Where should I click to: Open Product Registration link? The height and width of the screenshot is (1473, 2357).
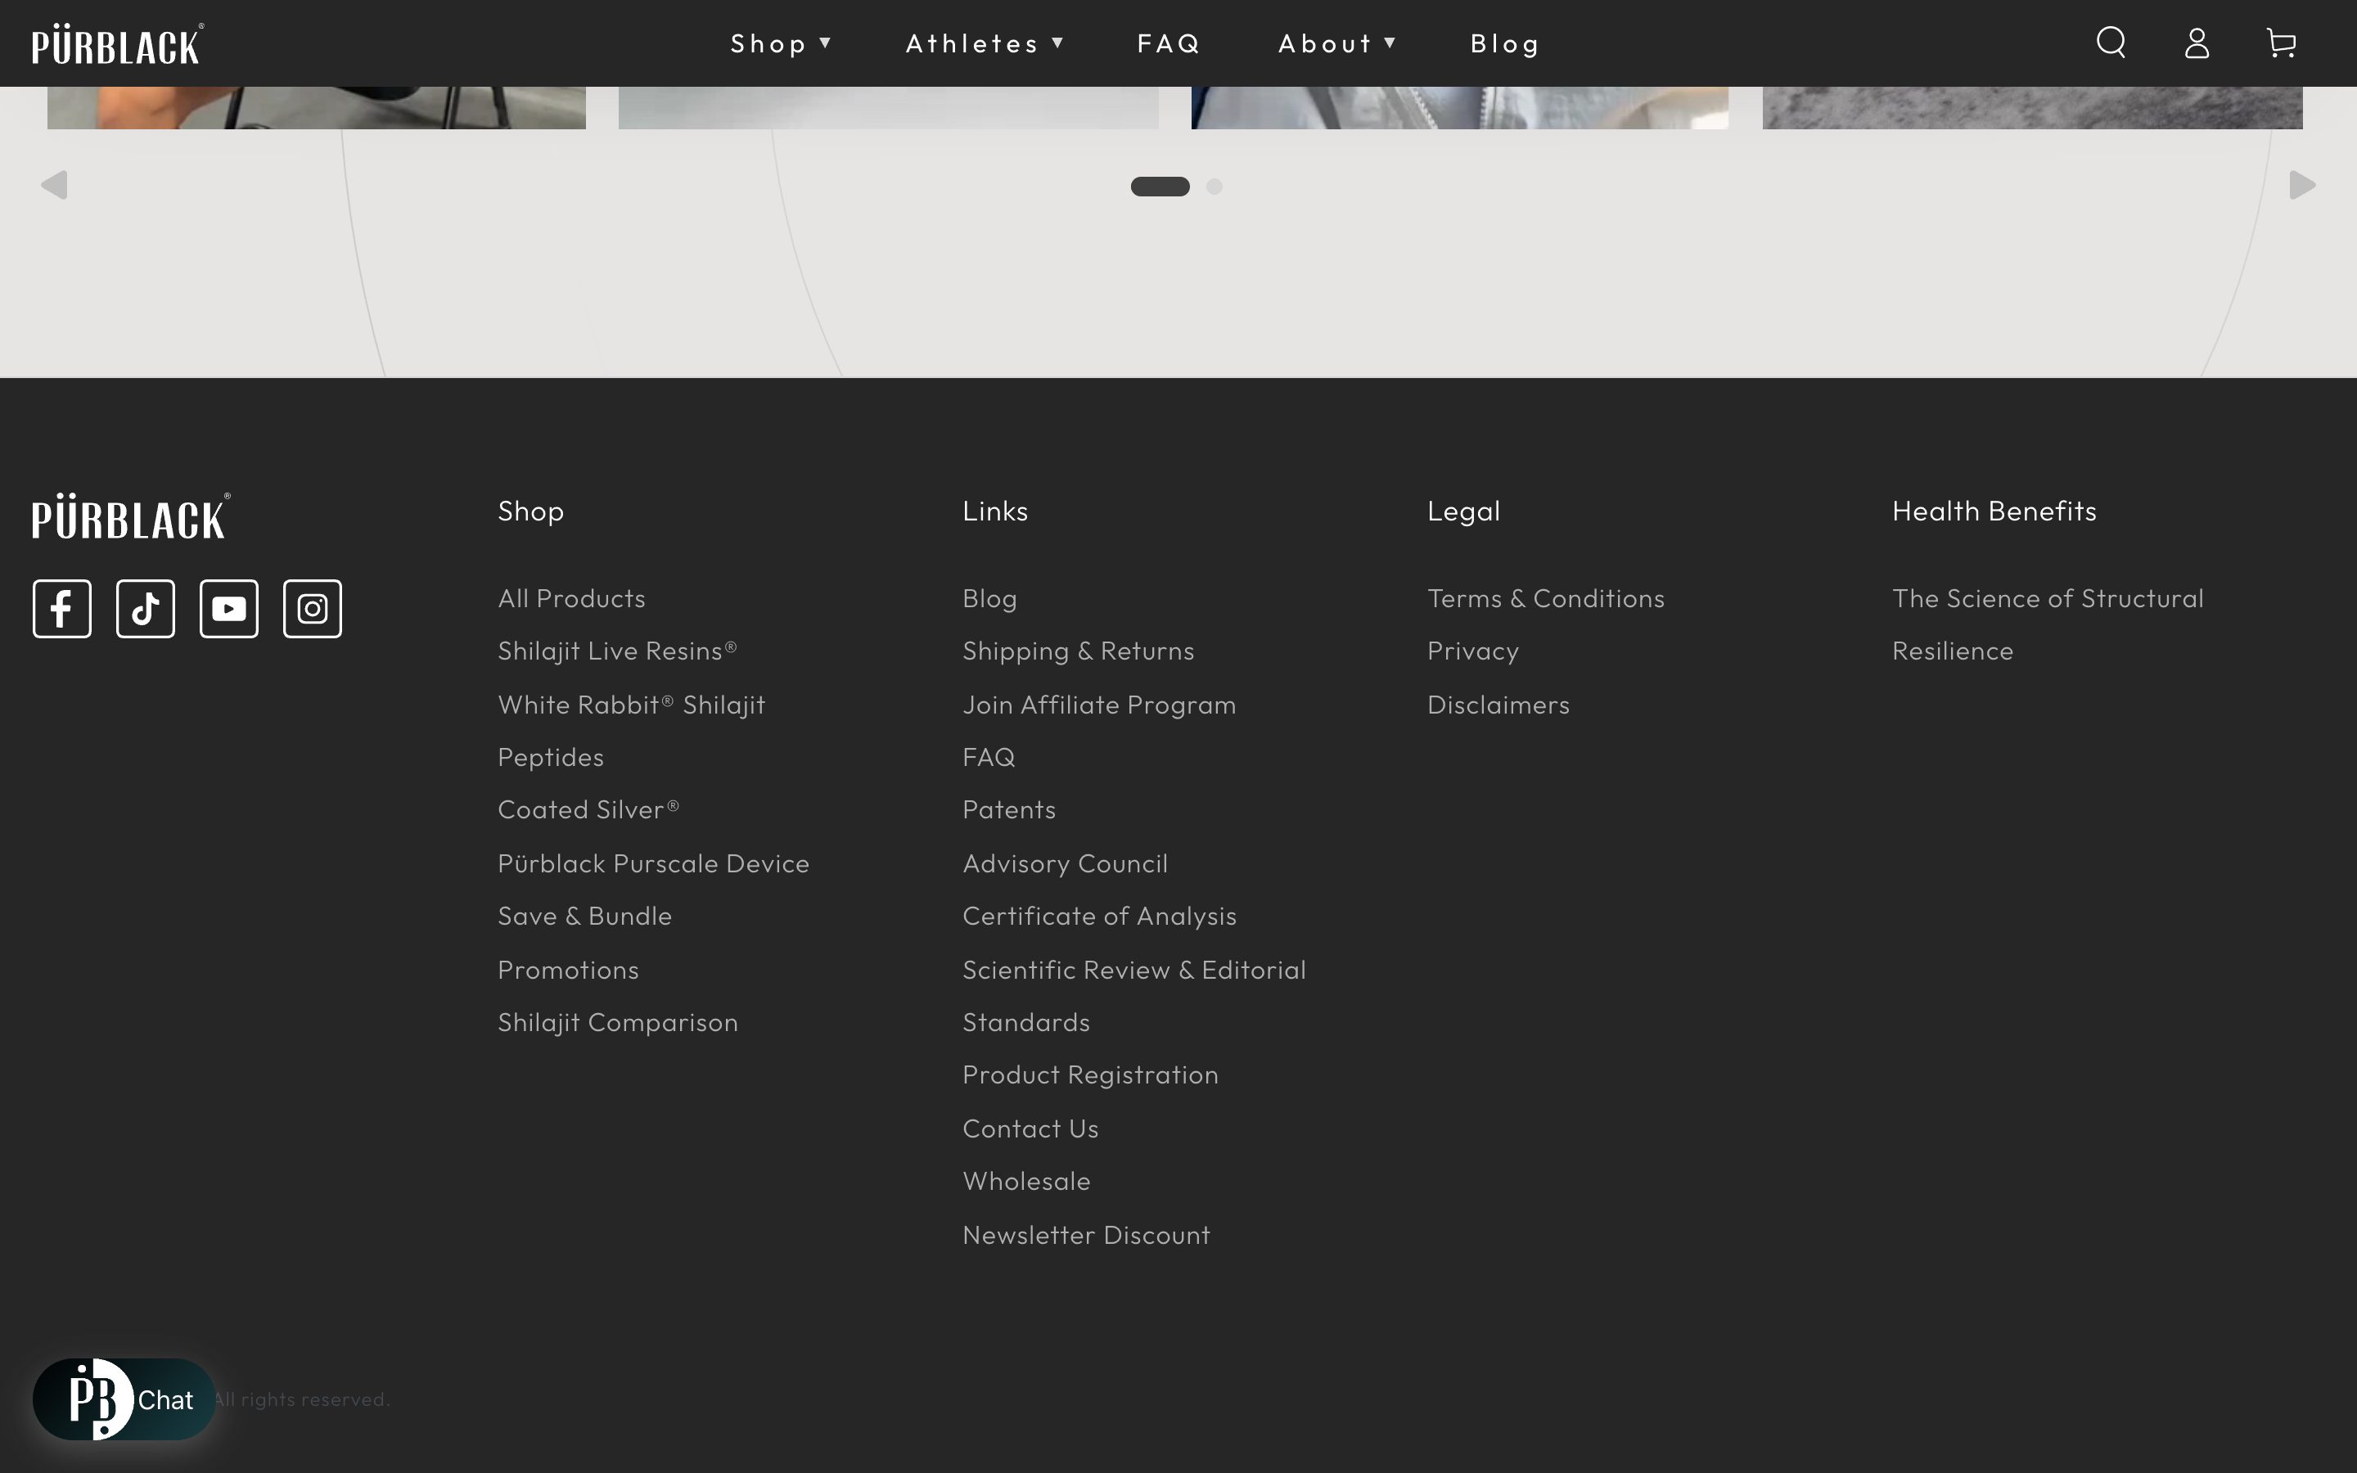click(x=1090, y=1074)
